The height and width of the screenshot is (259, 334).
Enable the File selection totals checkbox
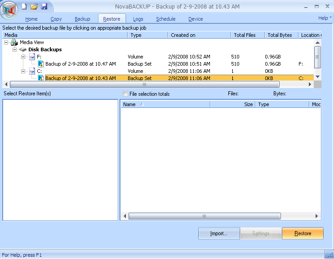pos(125,94)
